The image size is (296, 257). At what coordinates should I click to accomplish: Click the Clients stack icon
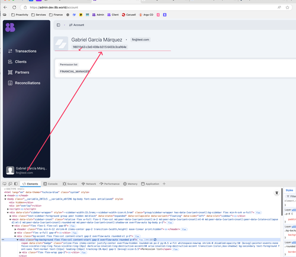click(10, 62)
